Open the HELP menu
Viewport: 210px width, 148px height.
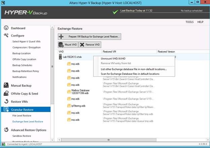pos(200,22)
